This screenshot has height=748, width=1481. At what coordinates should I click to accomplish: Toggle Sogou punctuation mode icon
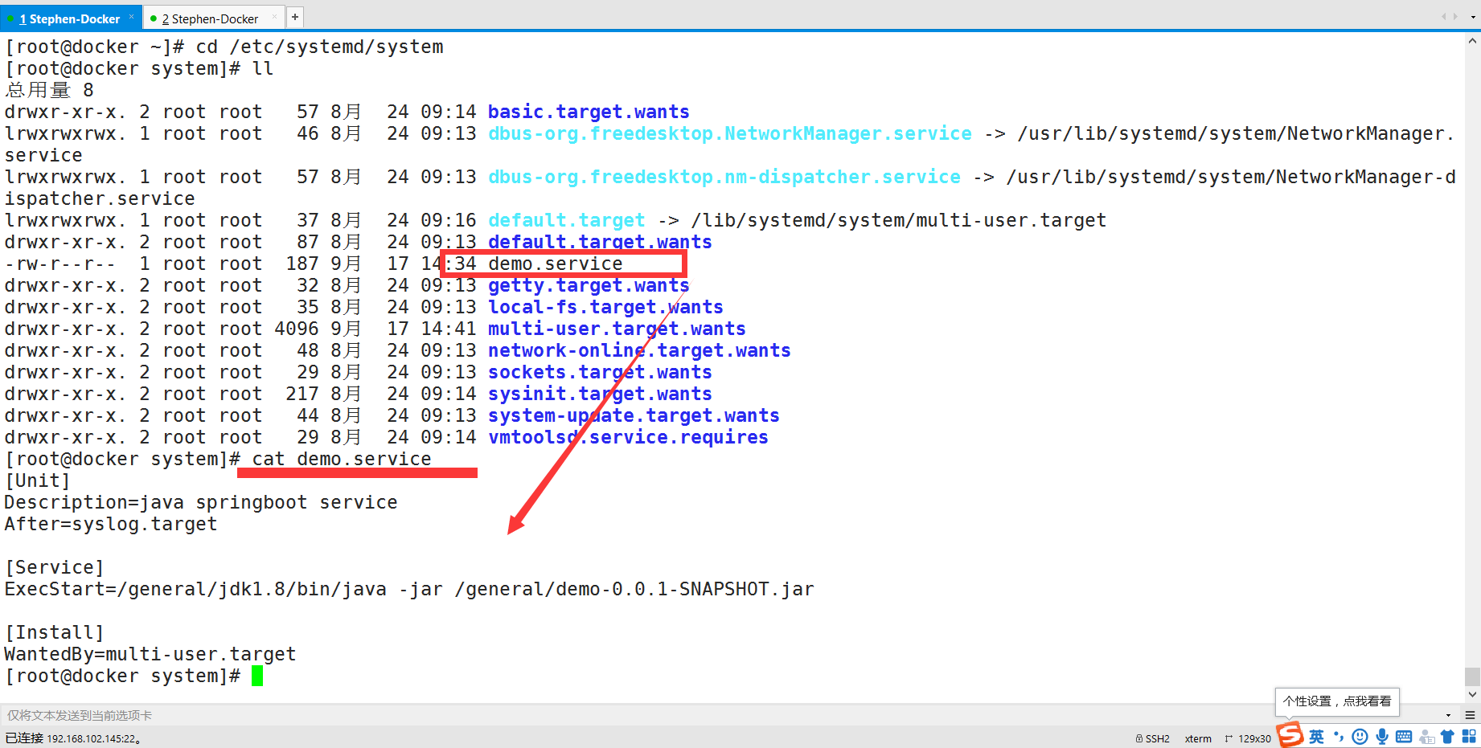1338,737
